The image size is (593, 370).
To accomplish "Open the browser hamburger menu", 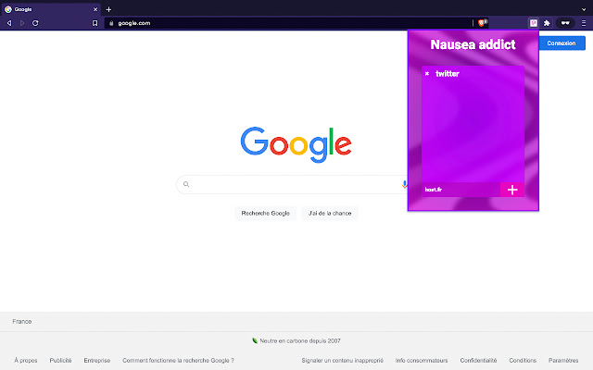I will [584, 23].
